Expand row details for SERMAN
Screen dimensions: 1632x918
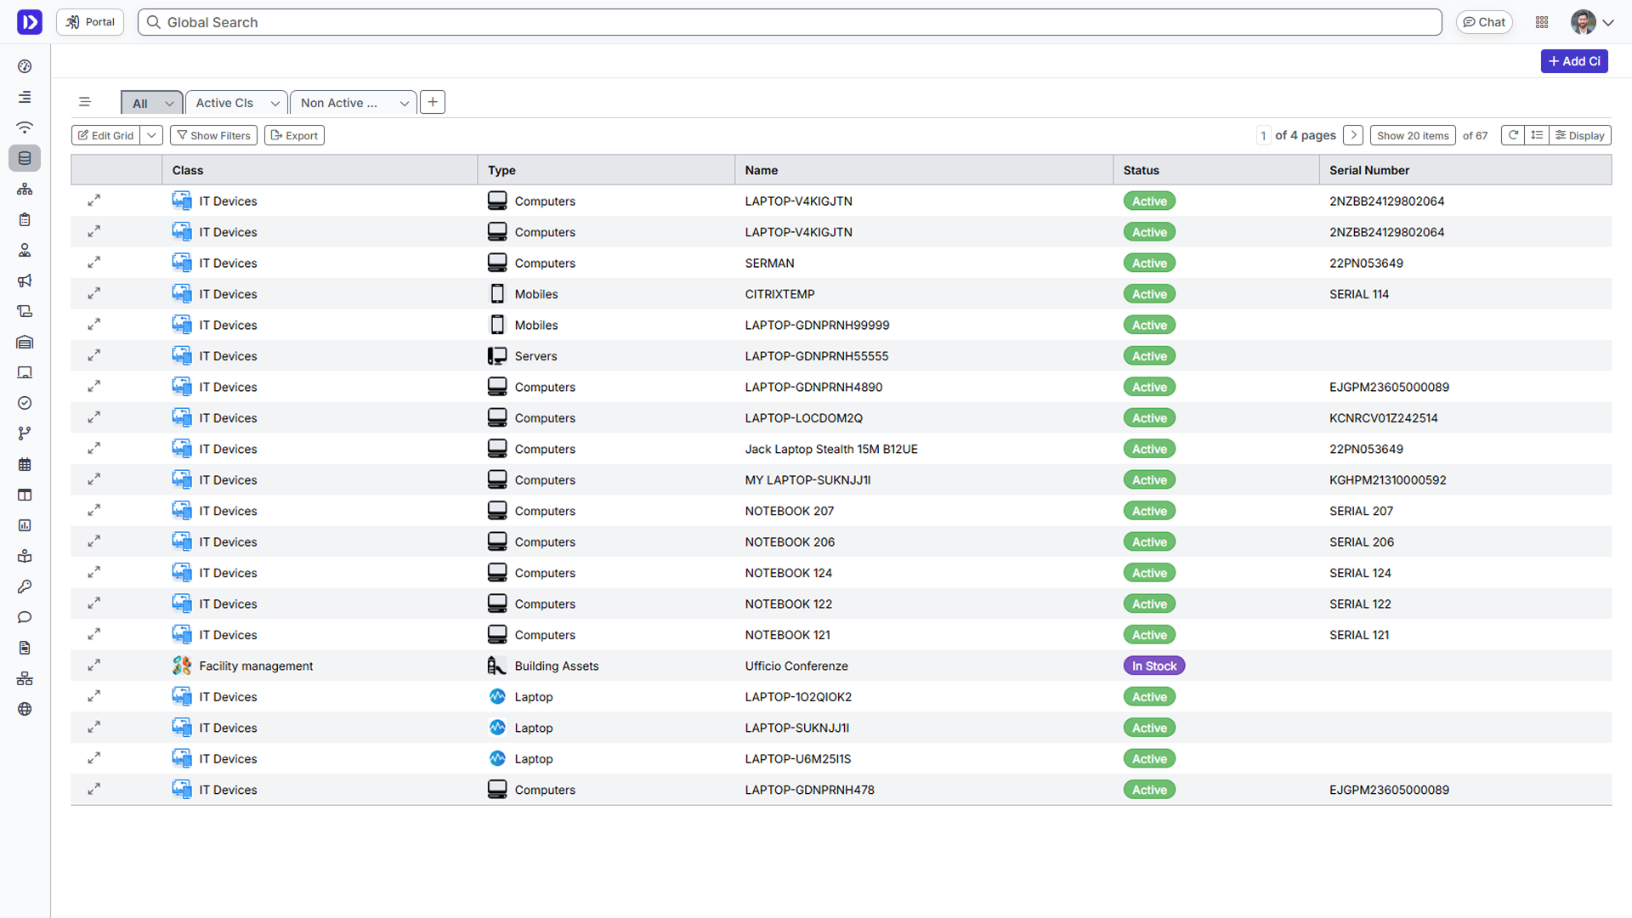click(94, 263)
